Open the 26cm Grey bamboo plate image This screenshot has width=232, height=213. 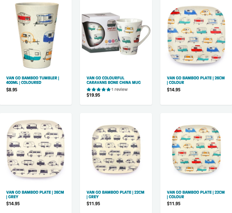(36, 149)
